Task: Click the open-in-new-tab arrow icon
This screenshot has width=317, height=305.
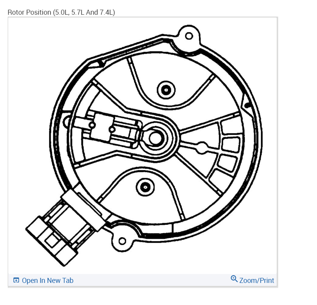Action: point(16,280)
